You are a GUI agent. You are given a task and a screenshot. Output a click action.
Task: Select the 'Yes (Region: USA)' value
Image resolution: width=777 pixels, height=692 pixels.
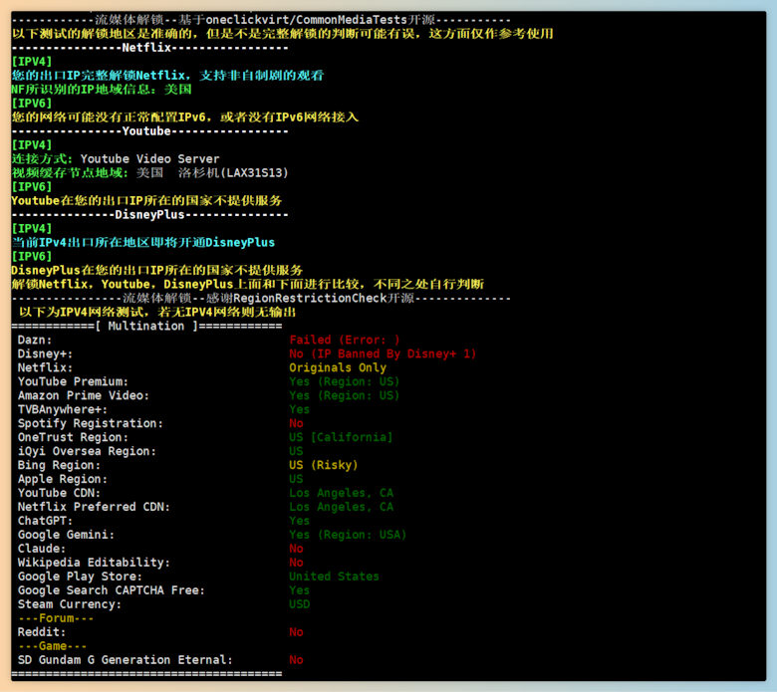(x=348, y=535)
